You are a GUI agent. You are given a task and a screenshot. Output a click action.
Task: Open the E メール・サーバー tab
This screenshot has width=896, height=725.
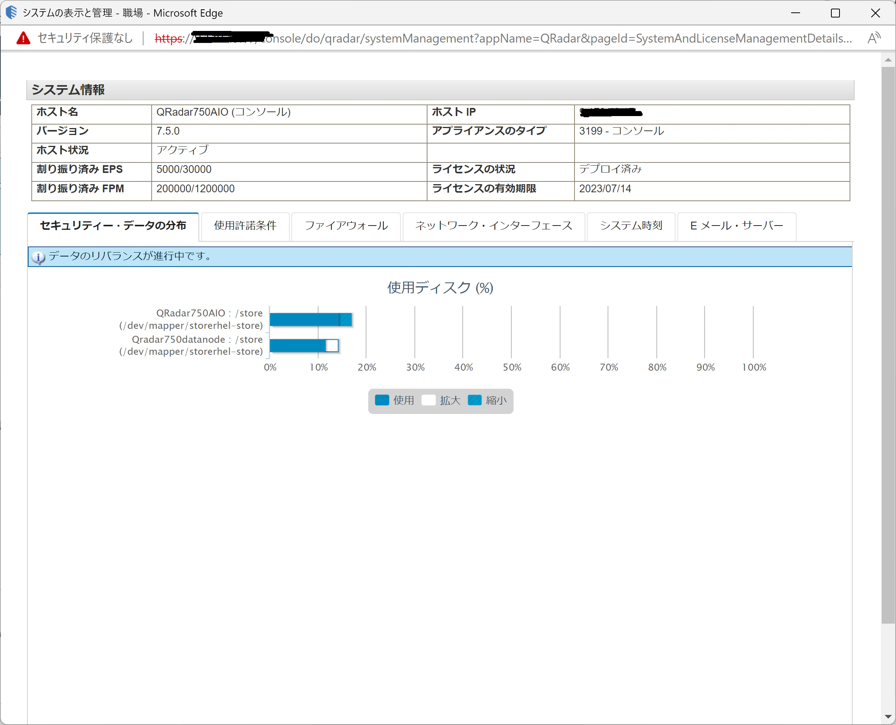point(737,226)
